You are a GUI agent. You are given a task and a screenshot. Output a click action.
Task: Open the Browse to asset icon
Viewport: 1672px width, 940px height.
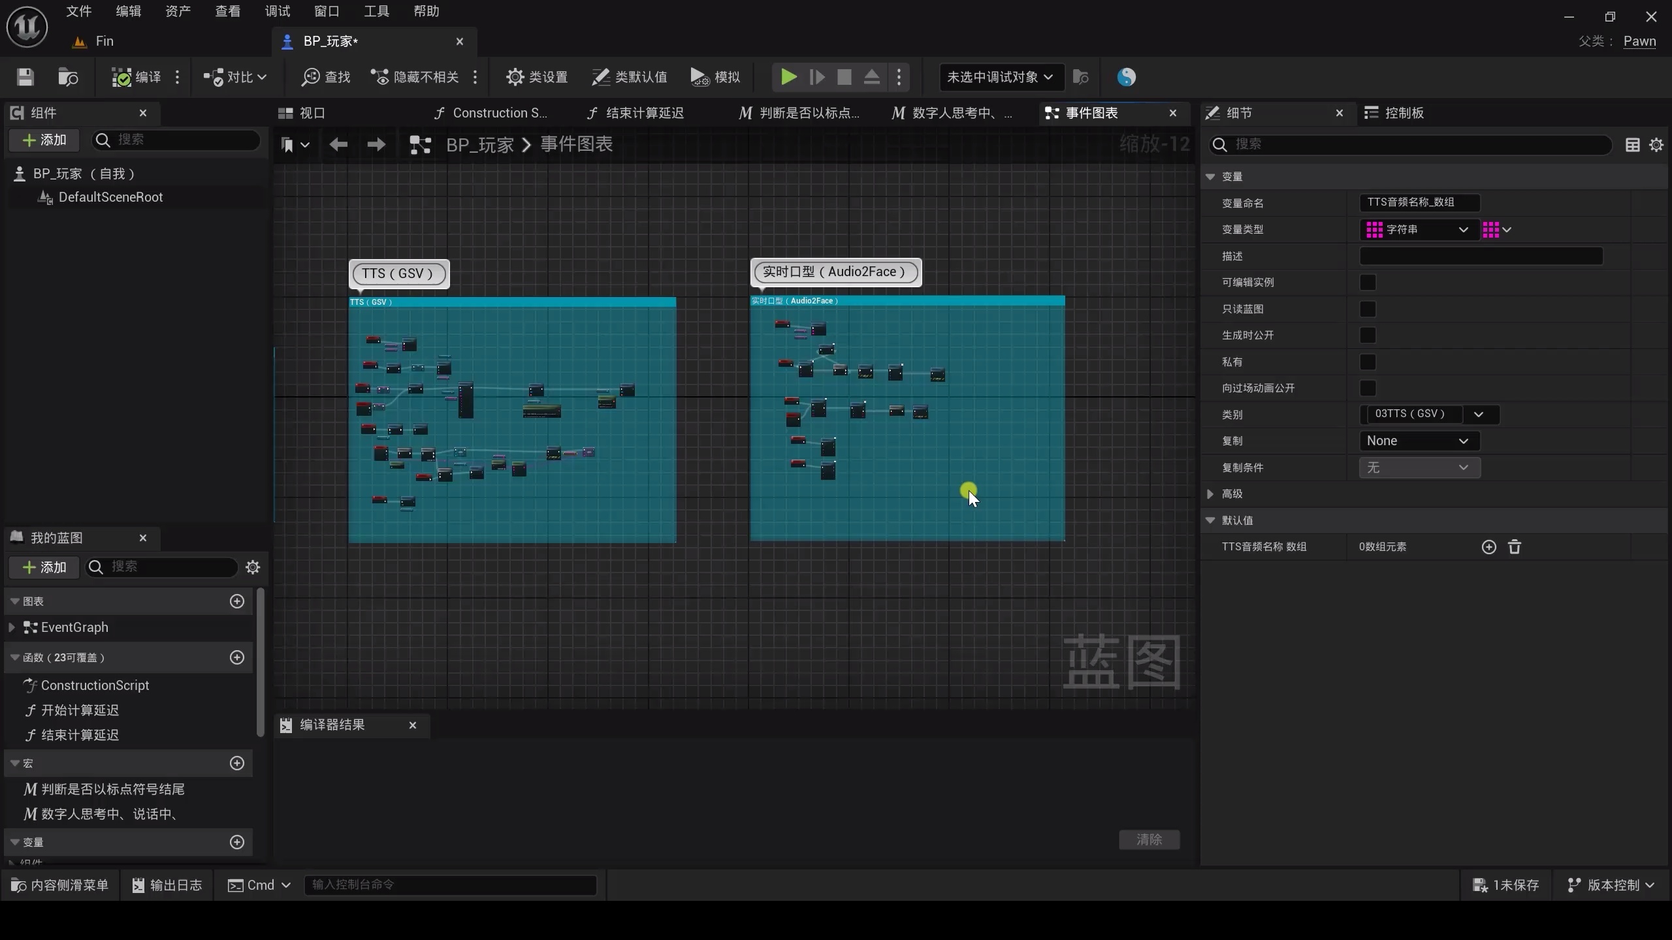(68, 77)
